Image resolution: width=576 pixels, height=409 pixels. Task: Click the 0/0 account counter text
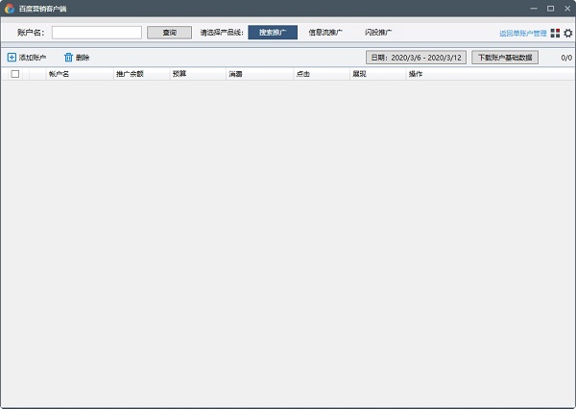566,58
